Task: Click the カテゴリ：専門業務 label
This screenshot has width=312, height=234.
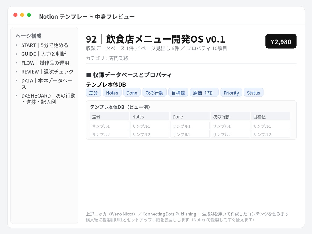Action: (107, 58)
